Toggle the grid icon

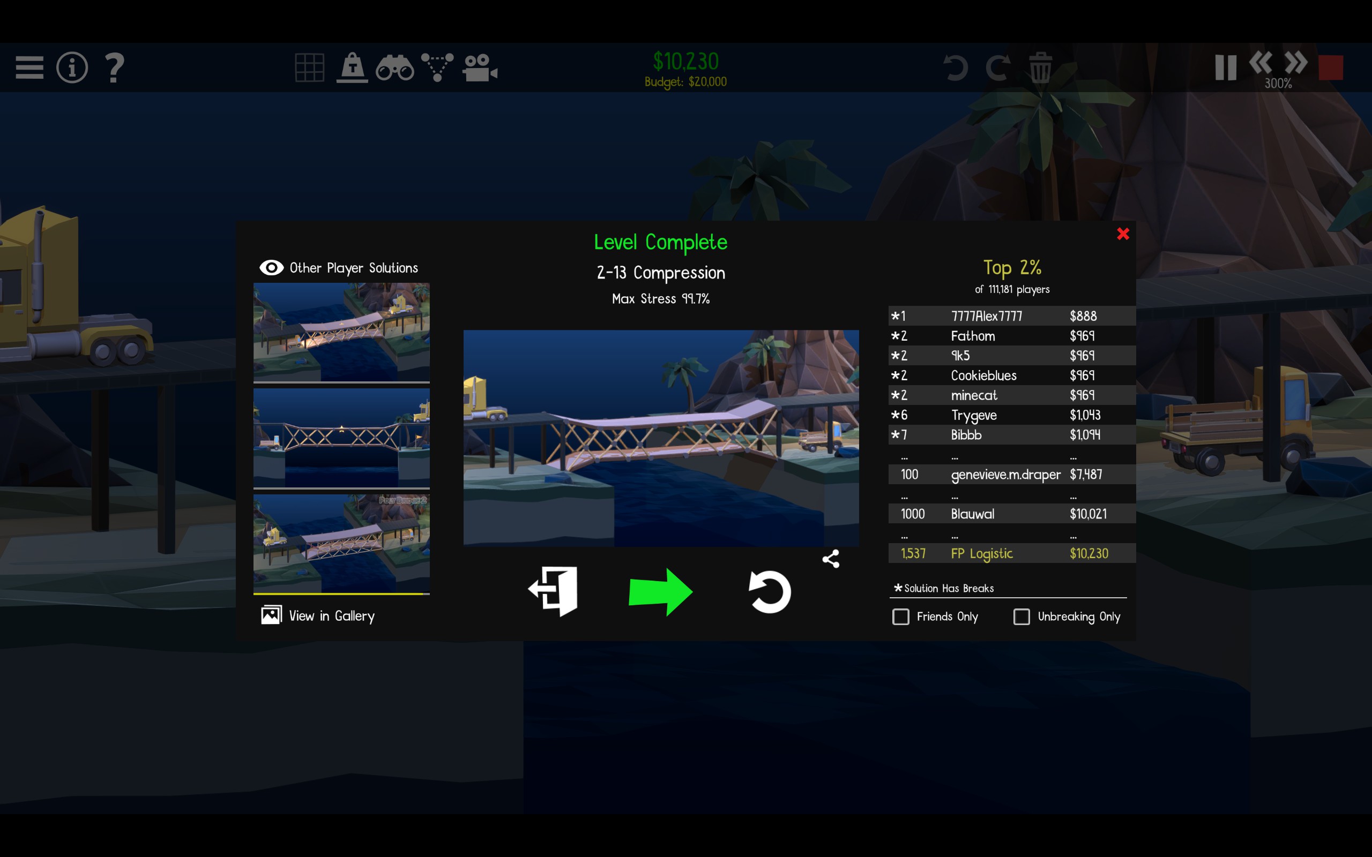(x=310, y=67)
